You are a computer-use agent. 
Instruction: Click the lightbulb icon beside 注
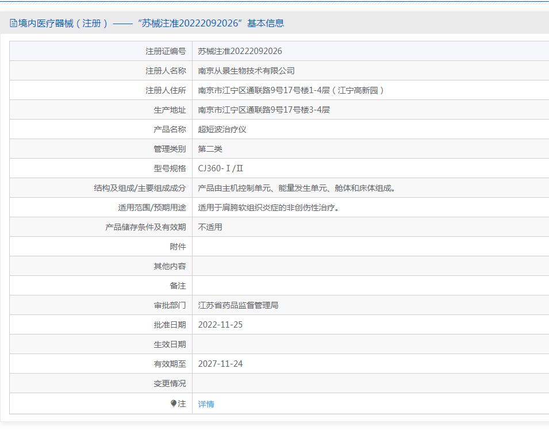pyautogui.click(x=174, y=404)
